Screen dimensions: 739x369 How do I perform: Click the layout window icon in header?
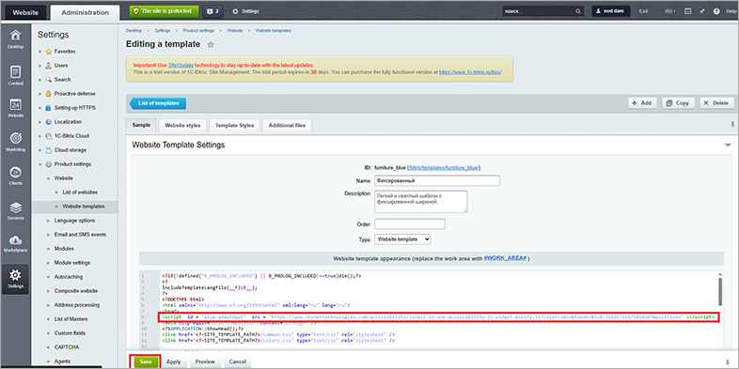tap(688, 11)
